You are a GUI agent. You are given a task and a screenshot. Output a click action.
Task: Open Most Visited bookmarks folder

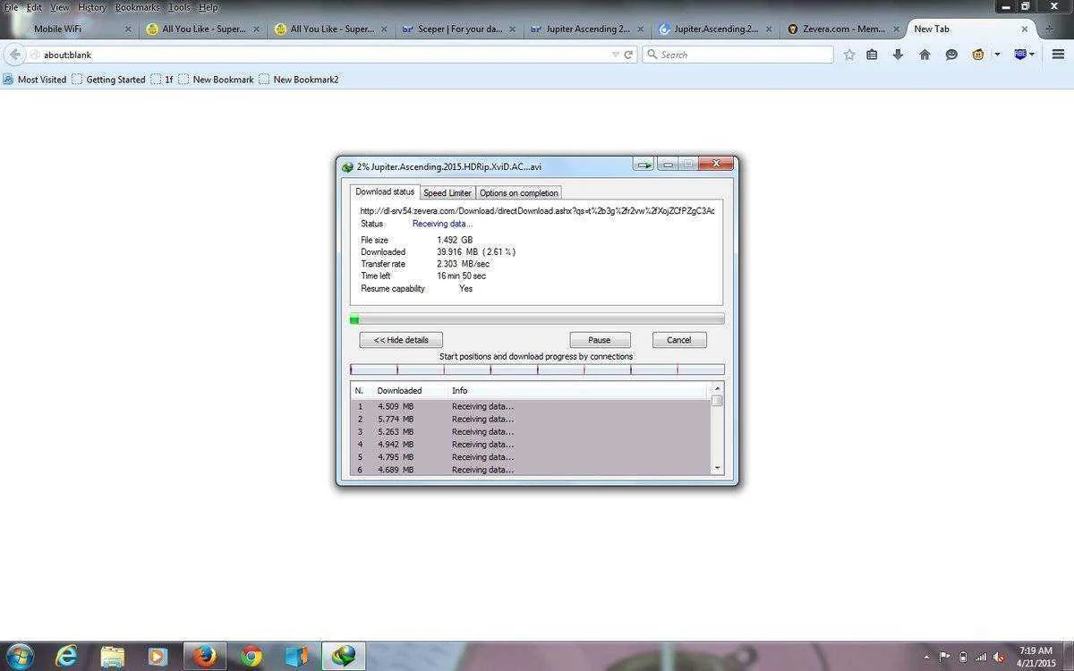35,80
